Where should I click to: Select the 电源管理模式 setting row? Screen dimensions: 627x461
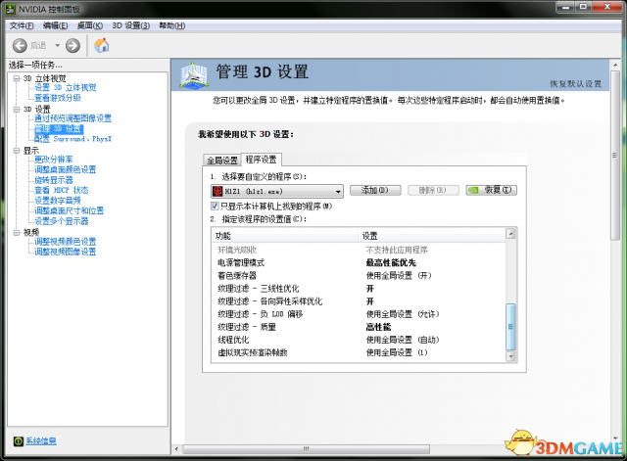[x=359, y=263]
